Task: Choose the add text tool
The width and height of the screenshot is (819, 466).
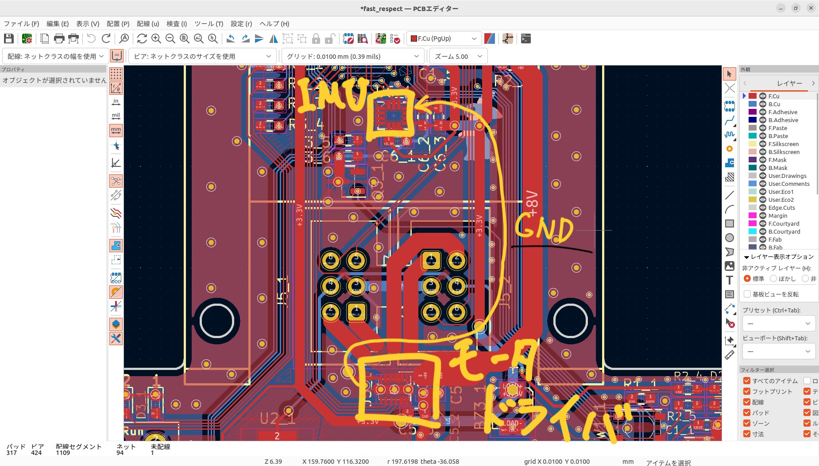Action: pyautogui.click(x=730, y=280)
